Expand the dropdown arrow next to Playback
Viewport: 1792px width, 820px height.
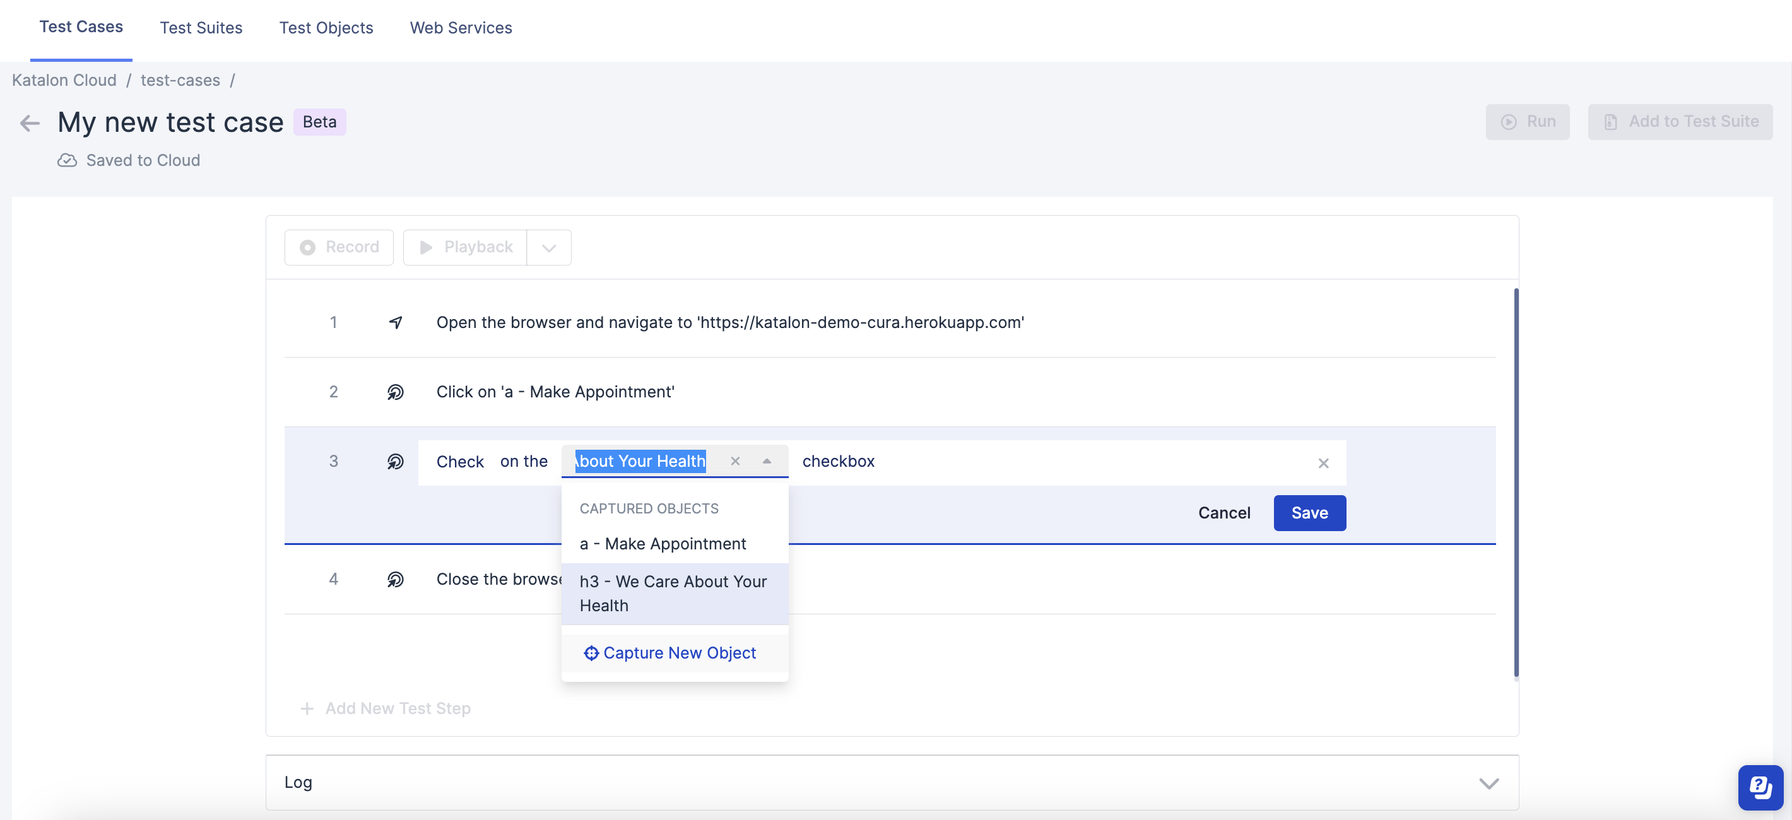tap(548, 247)
